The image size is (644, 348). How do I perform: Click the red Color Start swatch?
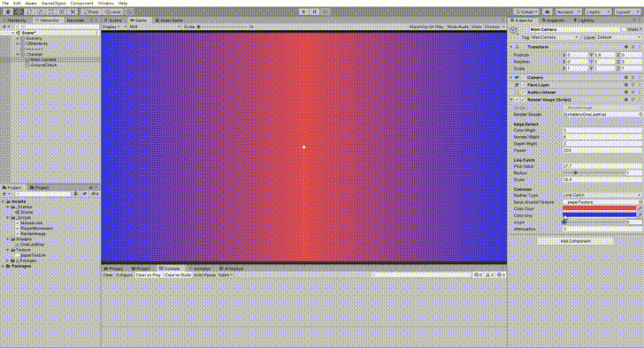tap(599, 208)
